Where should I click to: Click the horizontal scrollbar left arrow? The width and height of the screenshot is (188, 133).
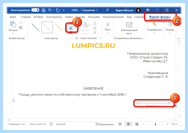click(8, 120)
